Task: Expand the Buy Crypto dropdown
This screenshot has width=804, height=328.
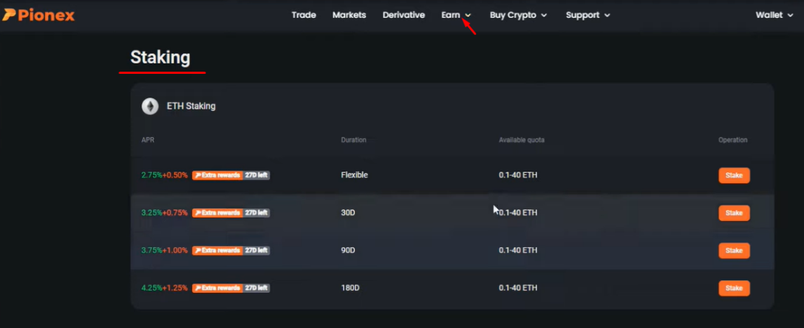Action: click(519, 16)
